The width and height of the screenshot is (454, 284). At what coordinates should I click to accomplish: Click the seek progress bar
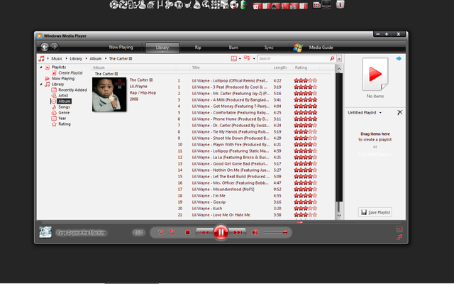click(x=220, y=222)
